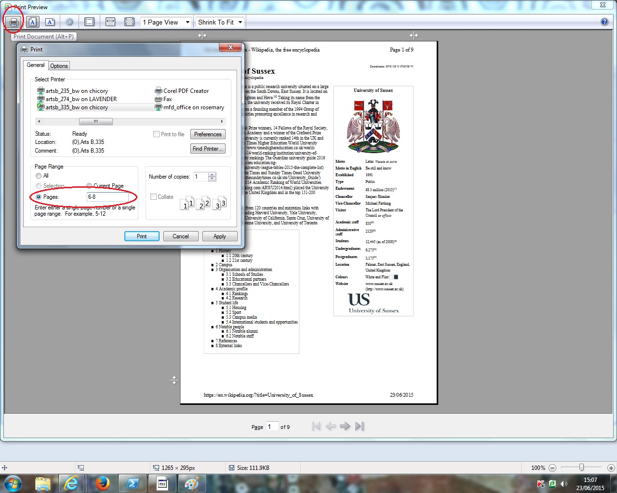This screenshot has width=617, height=493.
Task: Select Portrait orientation in Print Preview toolbar
Action: point(32,22)
